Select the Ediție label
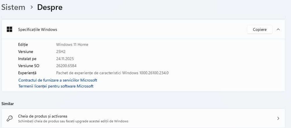Viewport: 291px width, 128px height. (x=23, y=44)
